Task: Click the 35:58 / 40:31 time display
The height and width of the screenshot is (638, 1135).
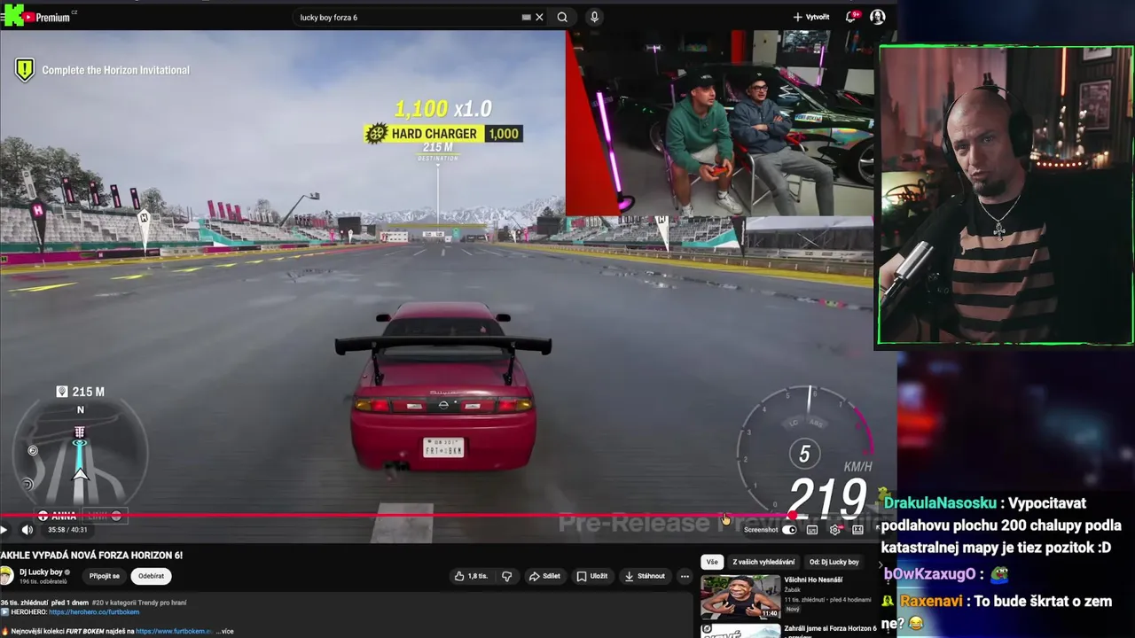Action: 67,530
